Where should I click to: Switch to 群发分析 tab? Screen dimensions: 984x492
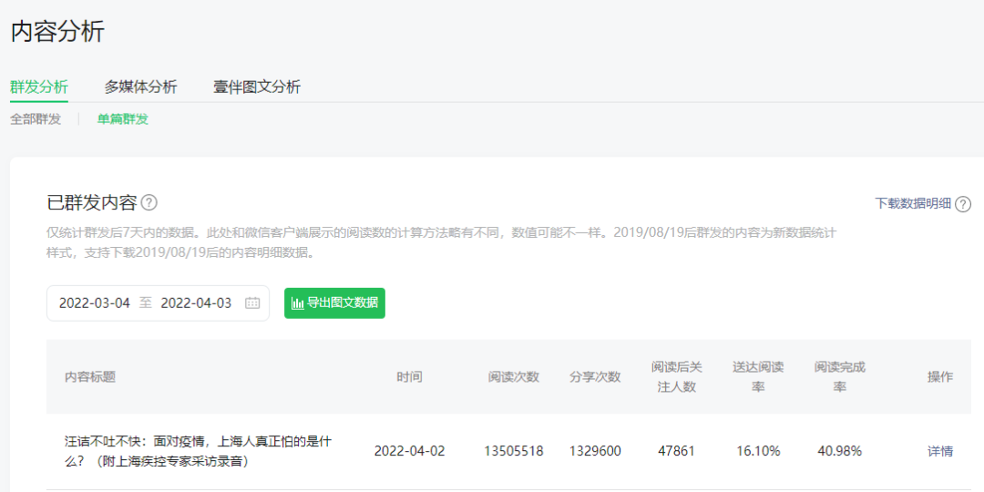(x=39, y=87)
